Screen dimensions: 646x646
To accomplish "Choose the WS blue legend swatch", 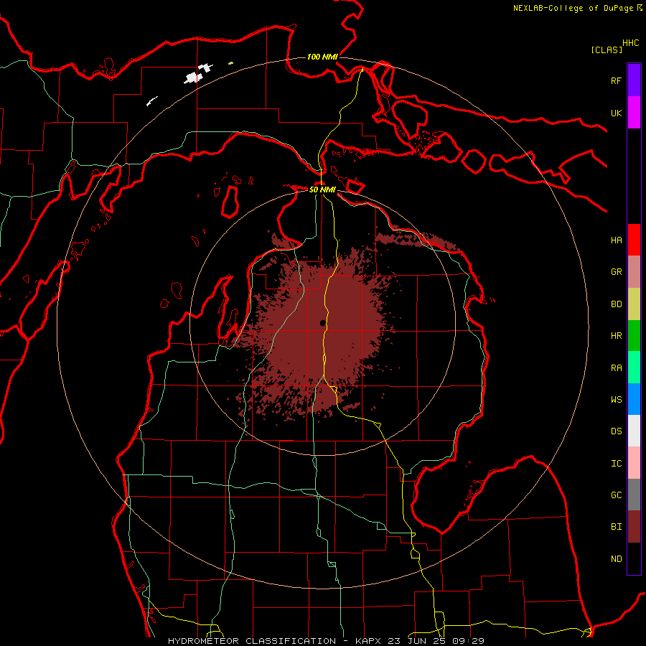I will (634, 399).
